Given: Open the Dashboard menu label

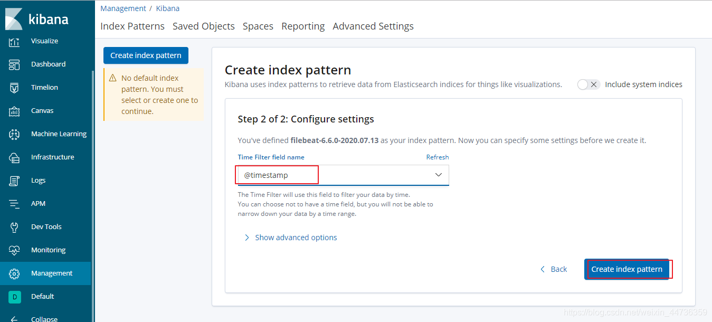Looking at the screenshot, I should tap(49, 64).
